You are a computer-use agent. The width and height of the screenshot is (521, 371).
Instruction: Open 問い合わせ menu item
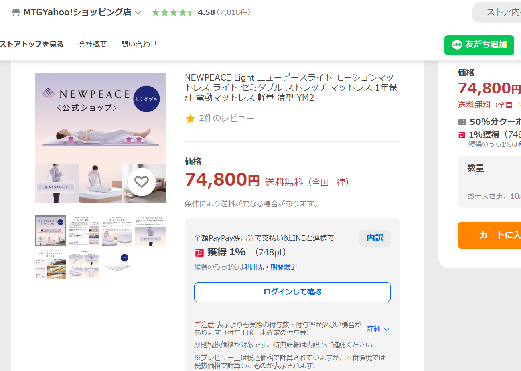click(139, 45)
